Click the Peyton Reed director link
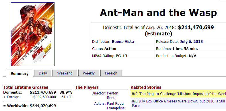The width and height of the screenshot is (226, 111). [x=112, y=96]
